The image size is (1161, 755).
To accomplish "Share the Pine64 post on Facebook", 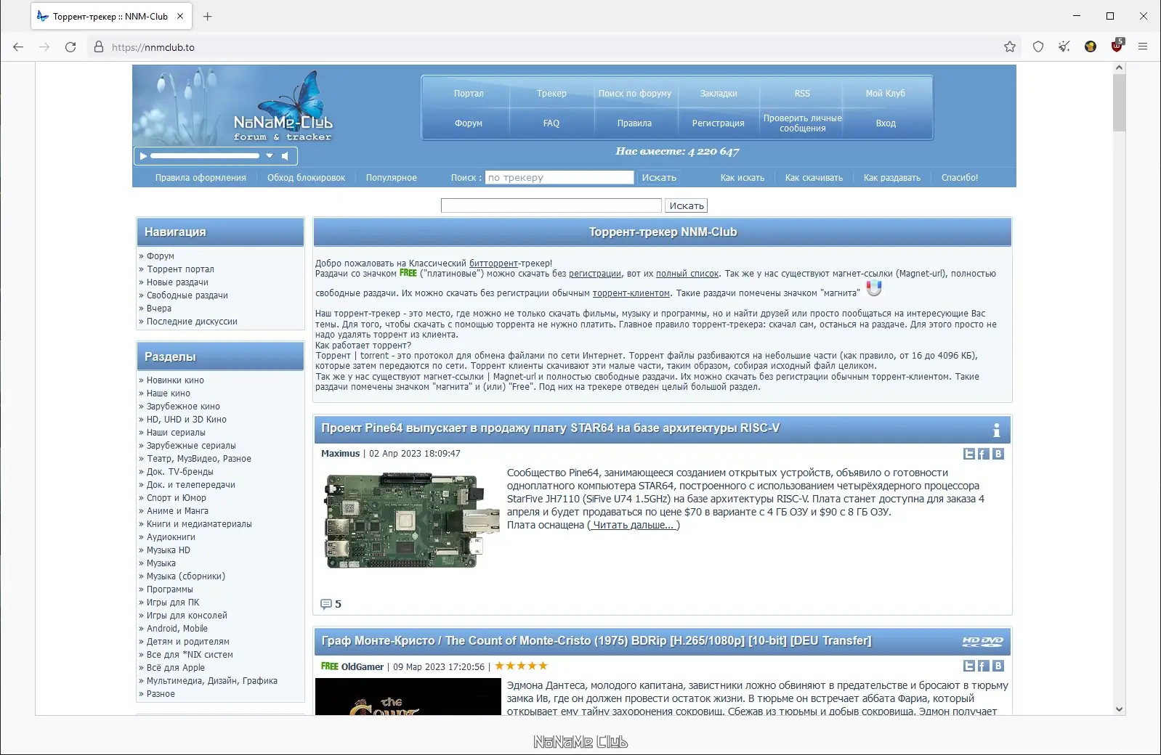I will (x=983, y=454).
